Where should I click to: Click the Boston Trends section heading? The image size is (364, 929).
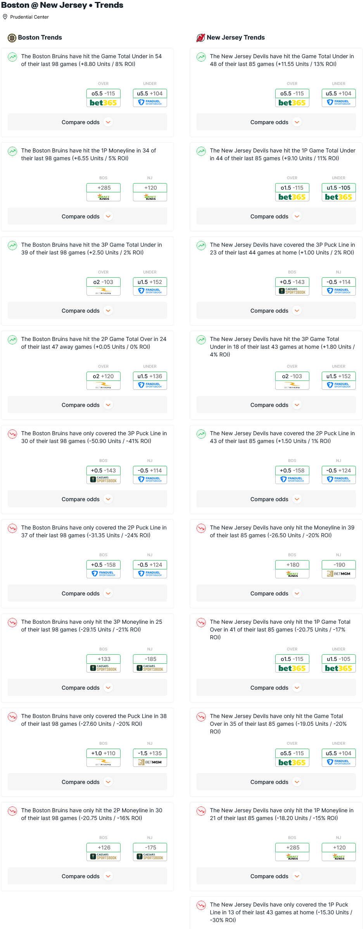[40, 38]
